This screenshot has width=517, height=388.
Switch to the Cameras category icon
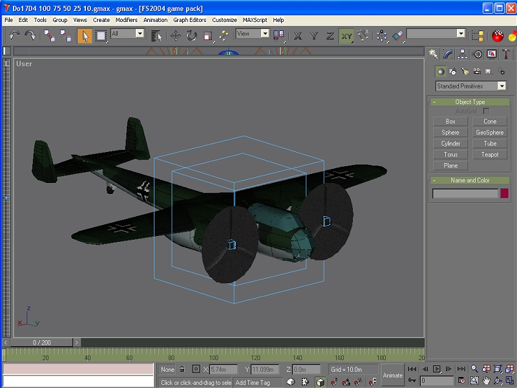tap(477, 71)
